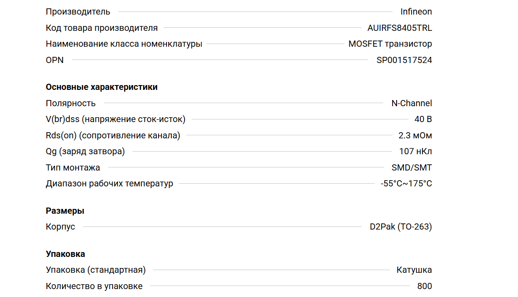Click the AUIRFS8405TRL part number

[x=400, y=28]
